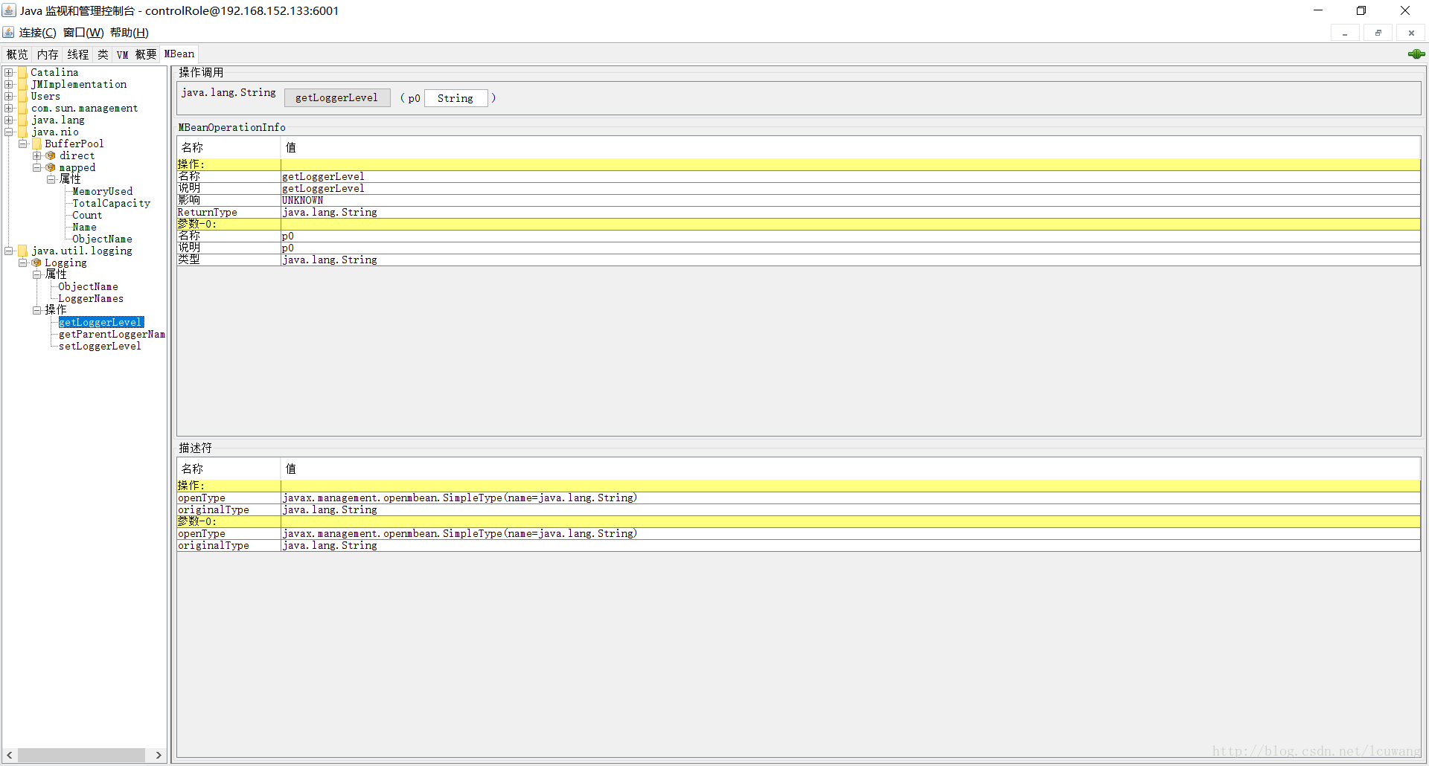Click the tree horizontal scrollbar thumb
1429x766 pixels.
point(81,755)
